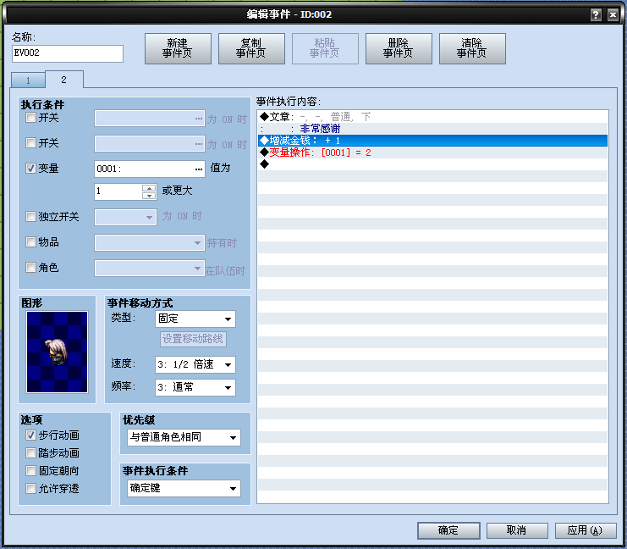Open the 类型 movement type dropdown
Viewport: 627px width, 549px height.
195,319
